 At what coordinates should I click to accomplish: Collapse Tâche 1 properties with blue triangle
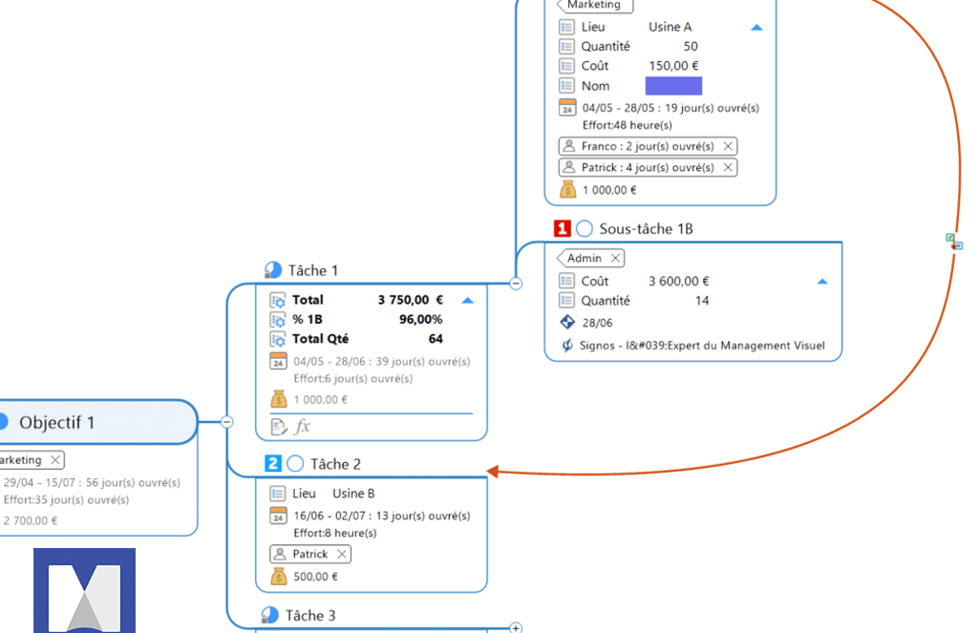click(467, 301)
